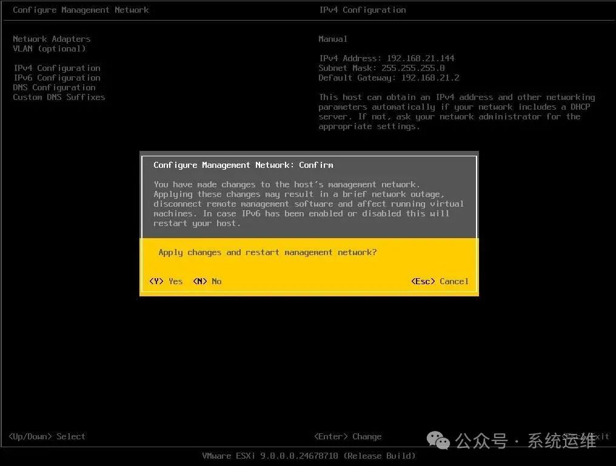The height and width of the screenshot is (466, 616).
Task: Select VLAN (optional) menu entry
Action: click(x=49, y=48)
